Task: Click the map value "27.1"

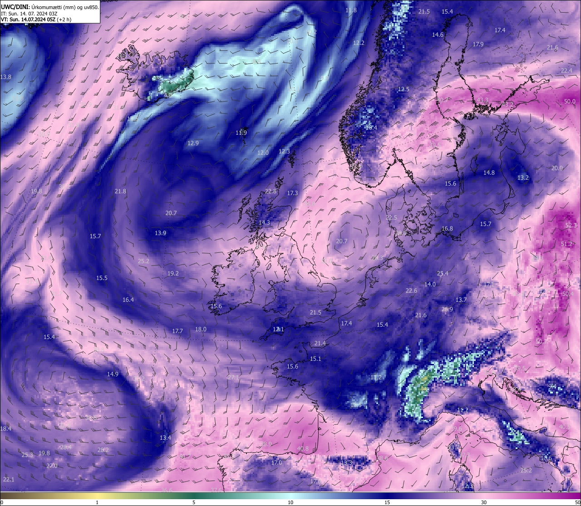Action: (233, 378)
